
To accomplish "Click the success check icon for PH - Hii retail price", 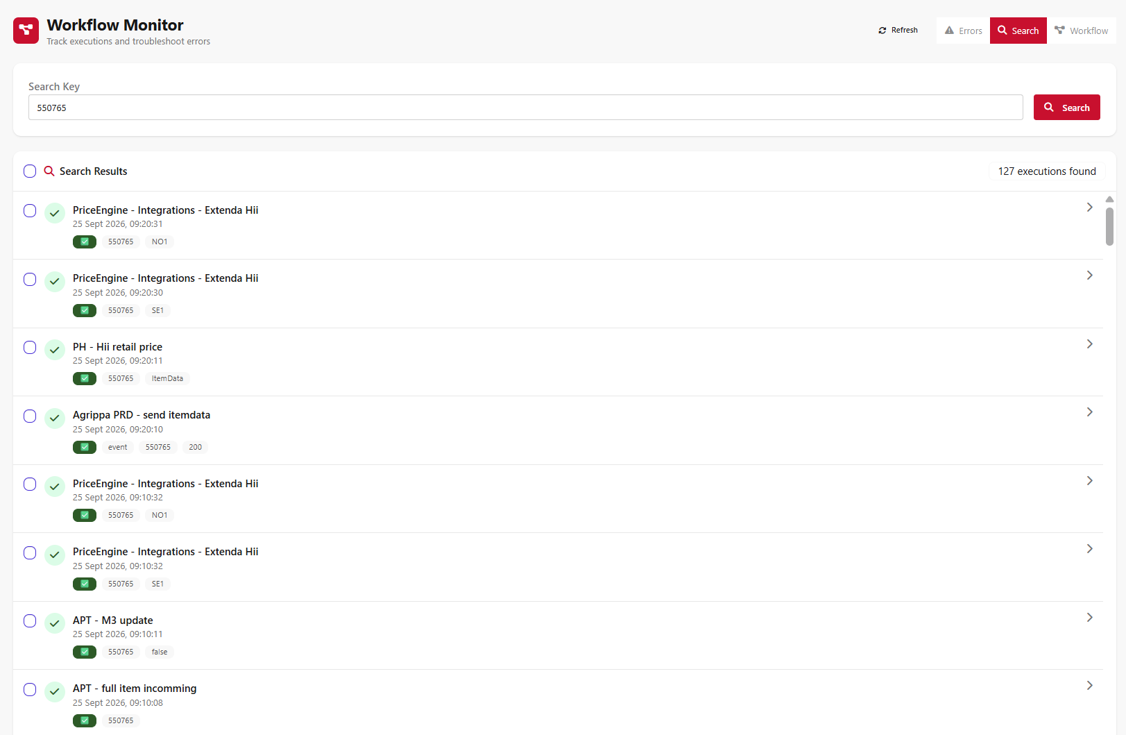I will pyautogui.click(x=55, y=350).
